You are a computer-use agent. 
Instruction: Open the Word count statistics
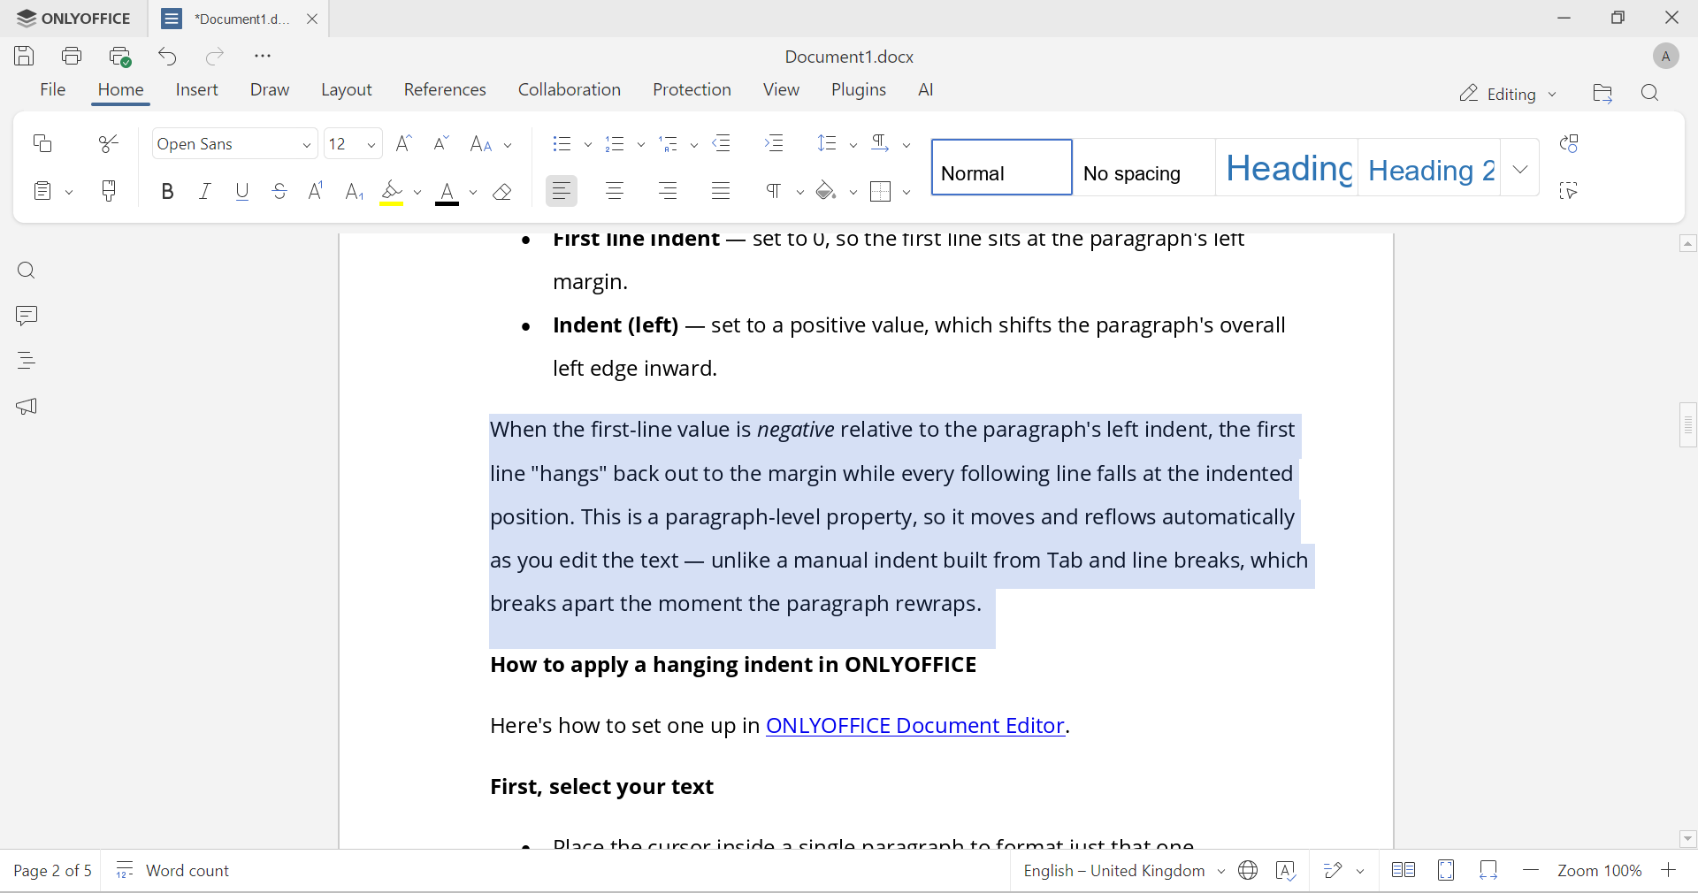[173, 871]
